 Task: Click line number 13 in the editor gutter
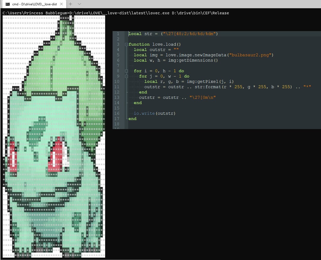pyautogui.click(x=117, y=97)
